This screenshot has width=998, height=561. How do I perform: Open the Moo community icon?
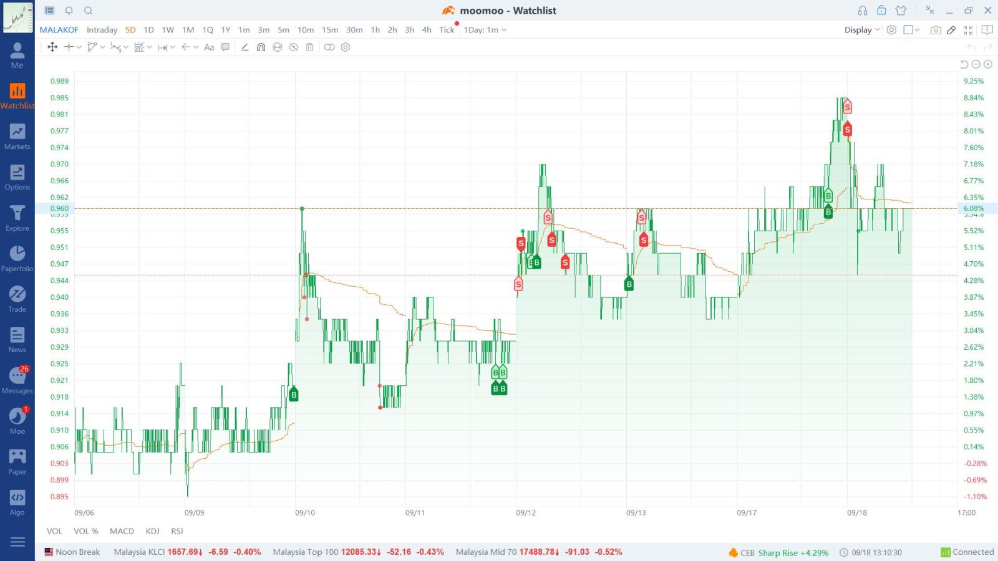pos(17,421)
